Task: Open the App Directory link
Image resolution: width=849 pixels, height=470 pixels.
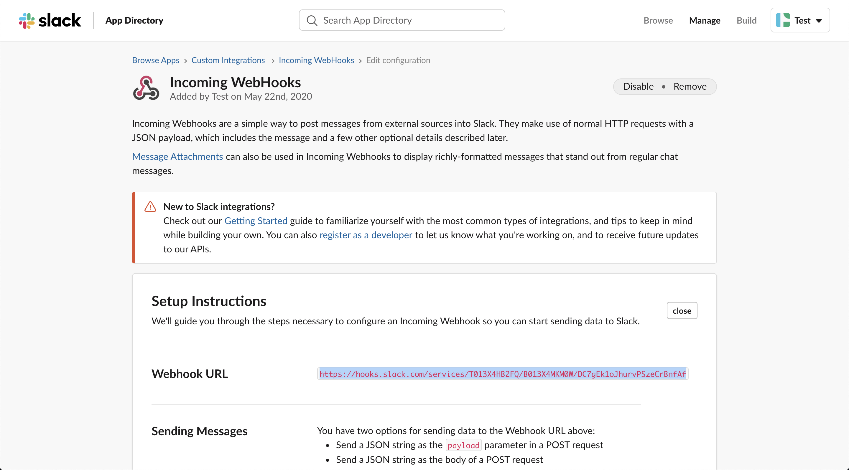Action: point(134,20)
